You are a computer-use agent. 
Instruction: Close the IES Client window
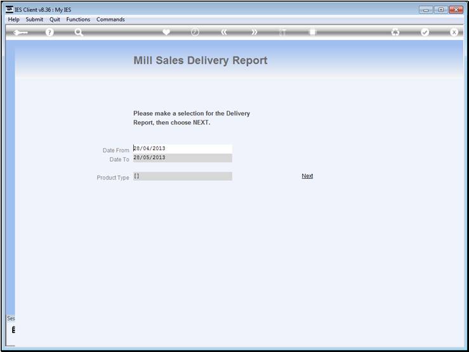pyautogui.click(x=456, y=10)
